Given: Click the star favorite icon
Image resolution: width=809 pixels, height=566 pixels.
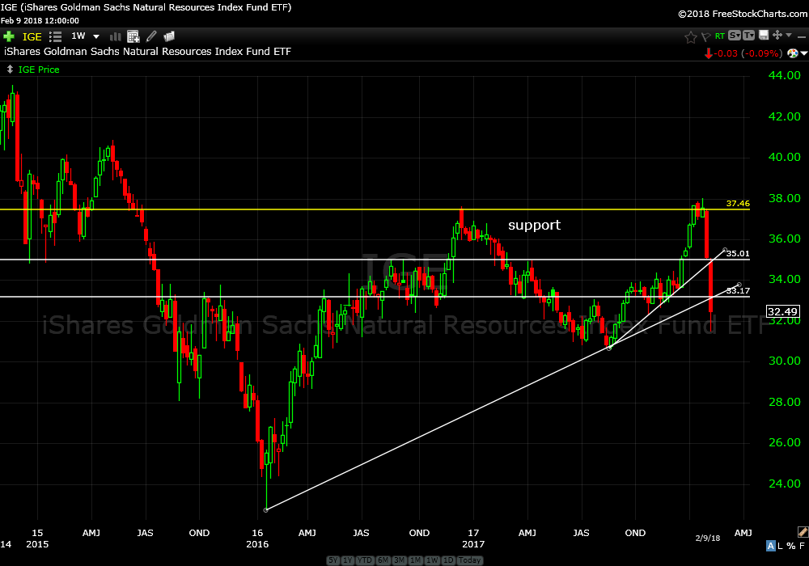Looking at the screenshot, I should tap(690, 36).
